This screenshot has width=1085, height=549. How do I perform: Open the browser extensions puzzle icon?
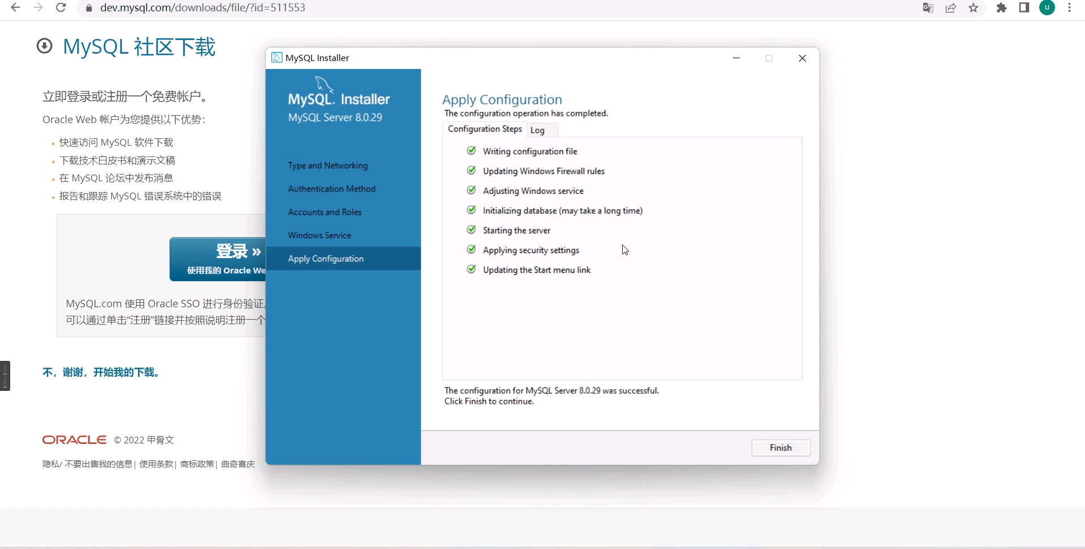pos(1002,8)
